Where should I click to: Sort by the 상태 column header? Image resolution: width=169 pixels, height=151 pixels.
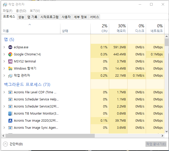(x=75, y=29)
